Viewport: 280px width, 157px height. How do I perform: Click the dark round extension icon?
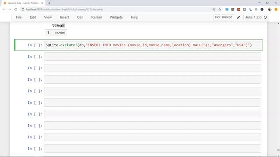pos(262,10)
